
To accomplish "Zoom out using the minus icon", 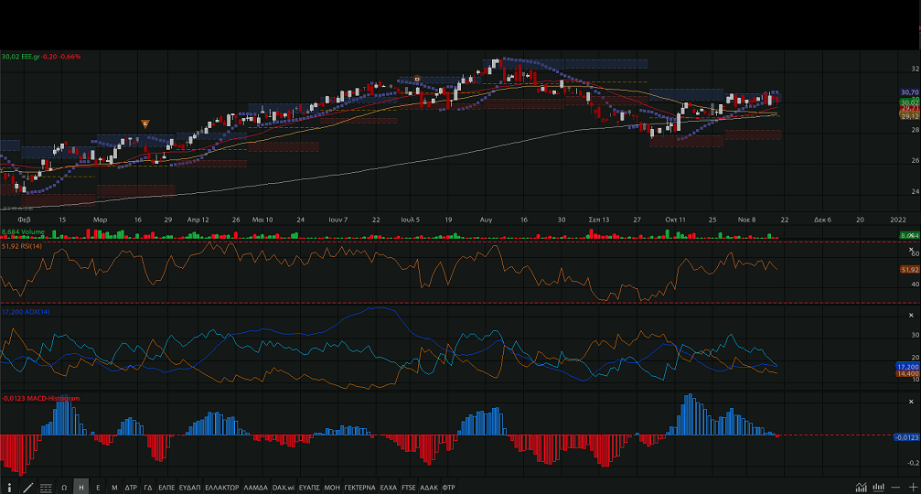I will pyautogui.click(x=896, y=488).
